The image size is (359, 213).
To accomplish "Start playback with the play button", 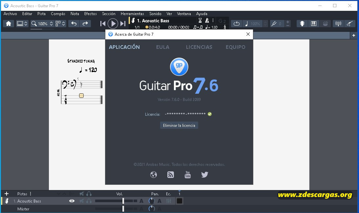I will click(x=113, y=24).
